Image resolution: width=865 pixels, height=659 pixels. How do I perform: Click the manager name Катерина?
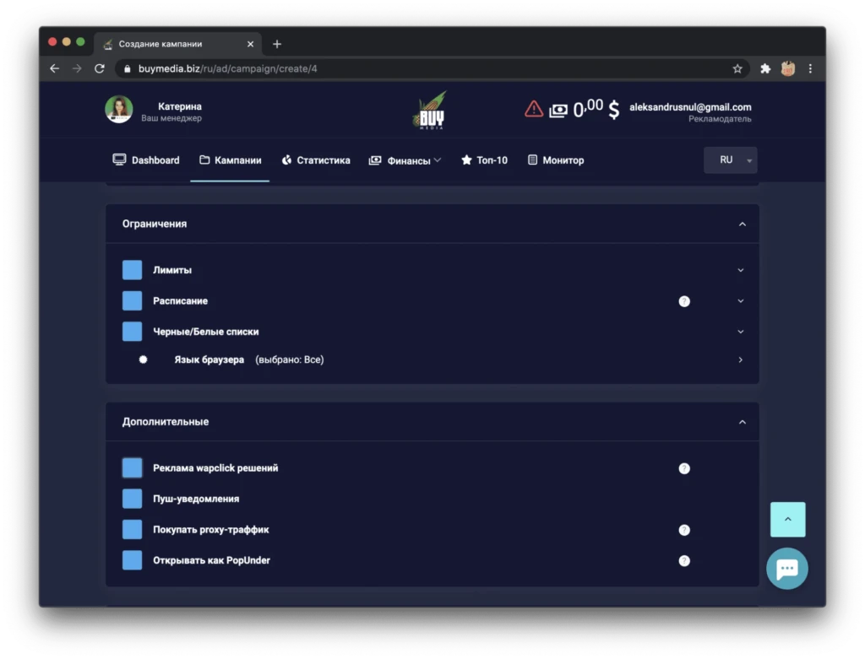point(180,106)
